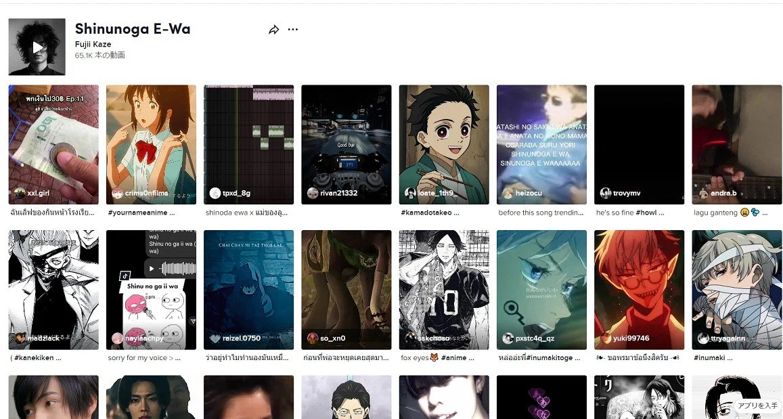Click the rivan21332 profile avatar
Screen dimensions: 783x419
pyautogui.click(x=313, y=193)
